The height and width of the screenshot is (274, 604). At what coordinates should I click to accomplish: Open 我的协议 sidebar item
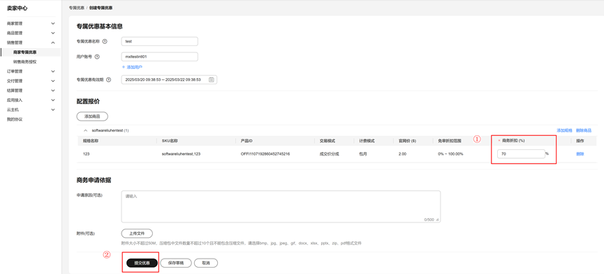coord(15,119)
